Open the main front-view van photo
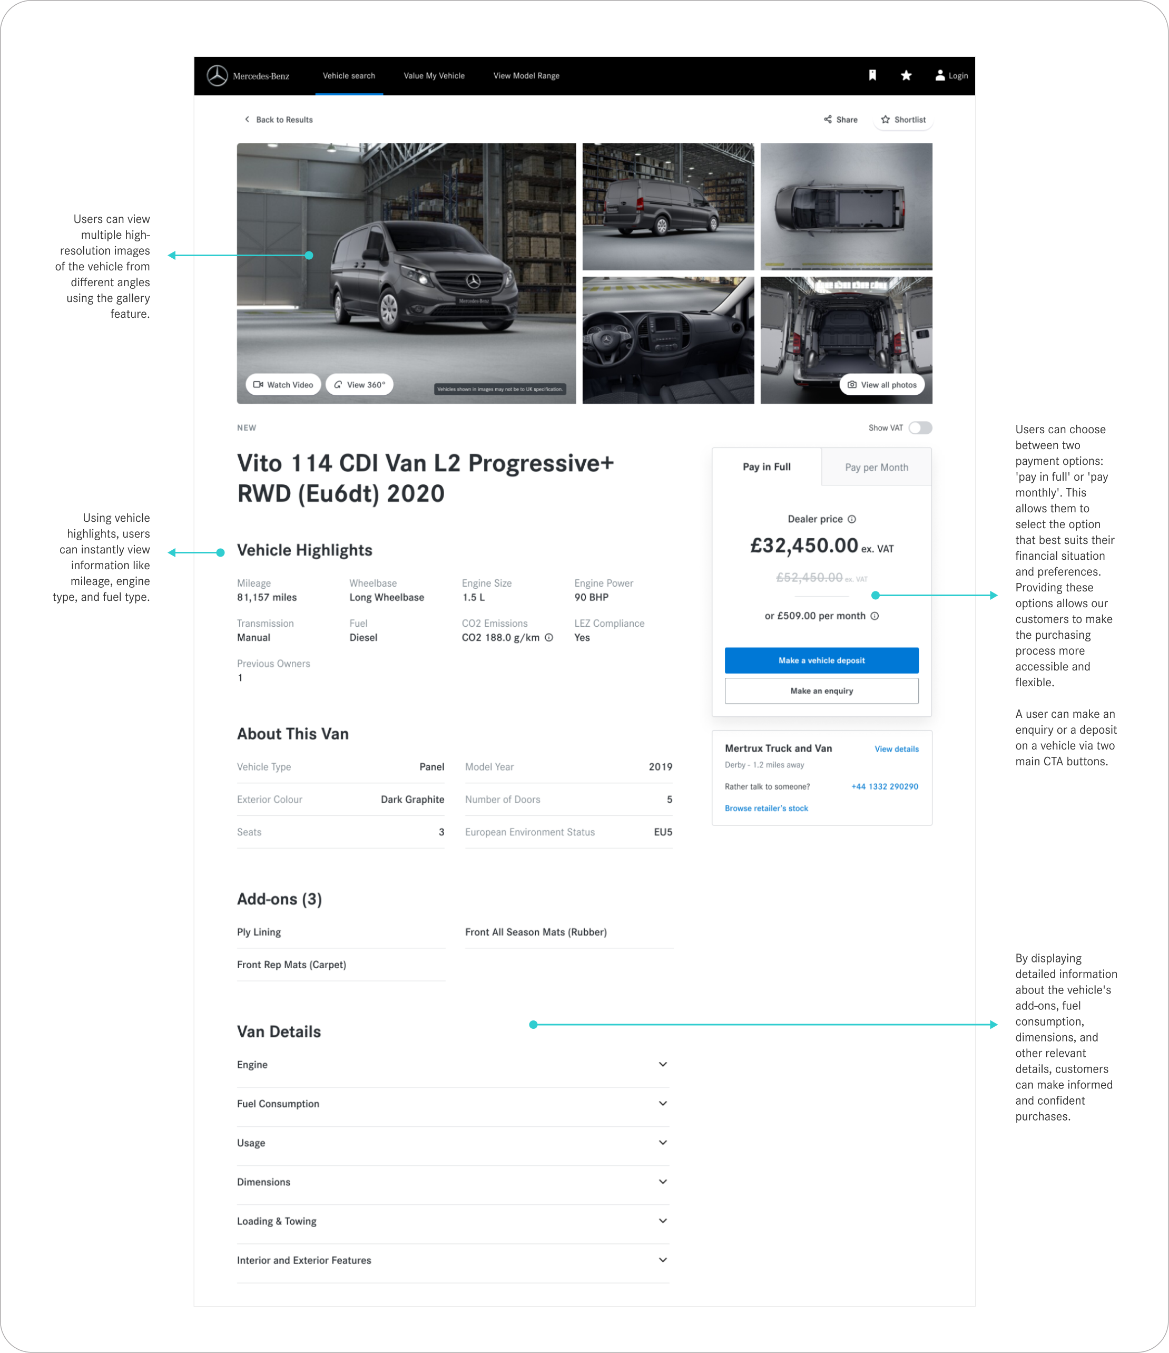Image resolution: width=1169 pixels, height=1353 pixels. click(x=407, y=273)
